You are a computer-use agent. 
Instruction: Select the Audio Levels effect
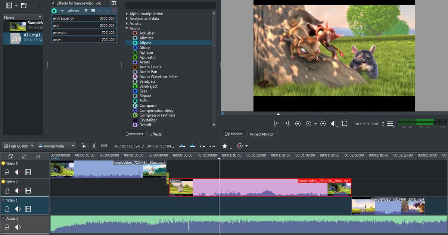tap(150, 67)
